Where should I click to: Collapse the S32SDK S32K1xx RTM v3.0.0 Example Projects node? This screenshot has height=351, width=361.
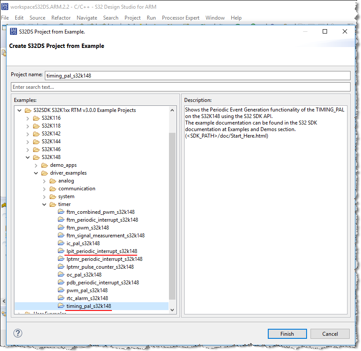click(20, 110)
